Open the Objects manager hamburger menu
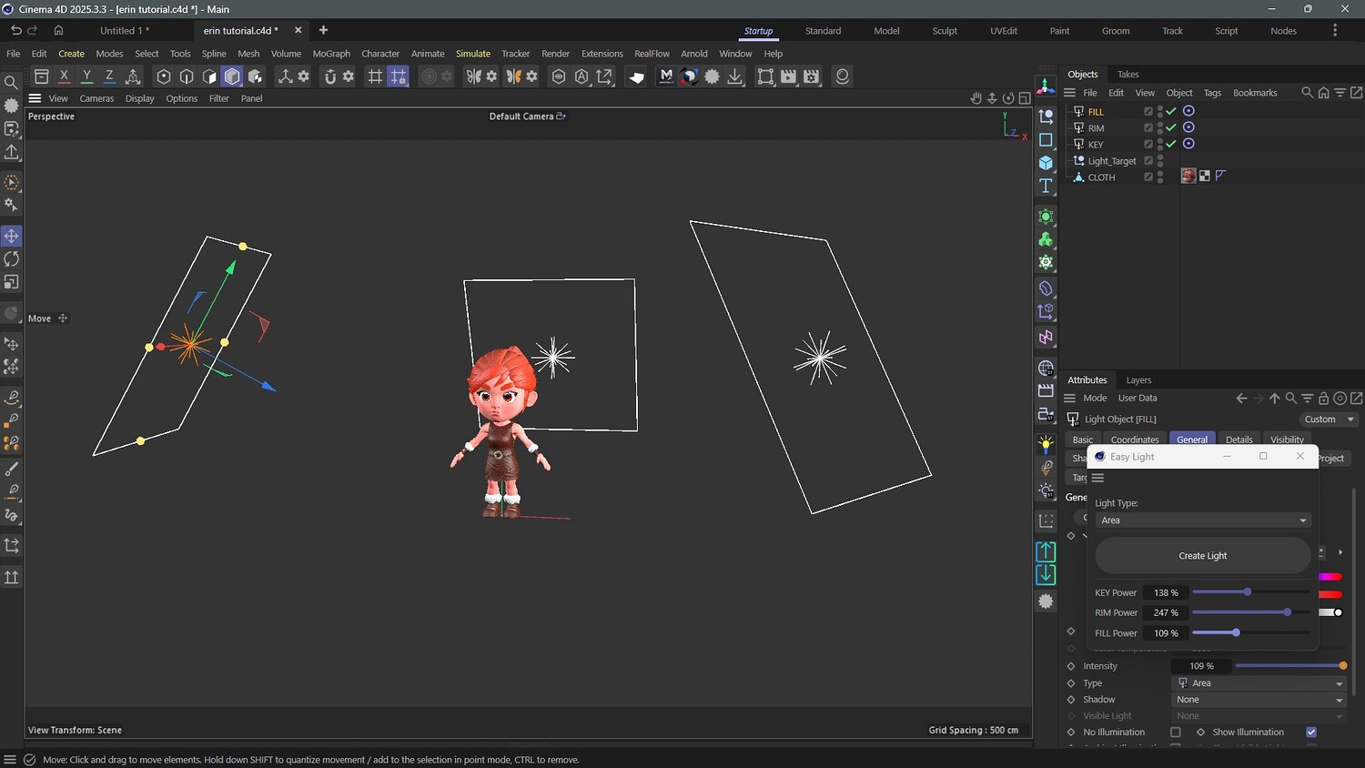Image resolution: width=1365 pixels, height=768 pixels. point(1070,93)
